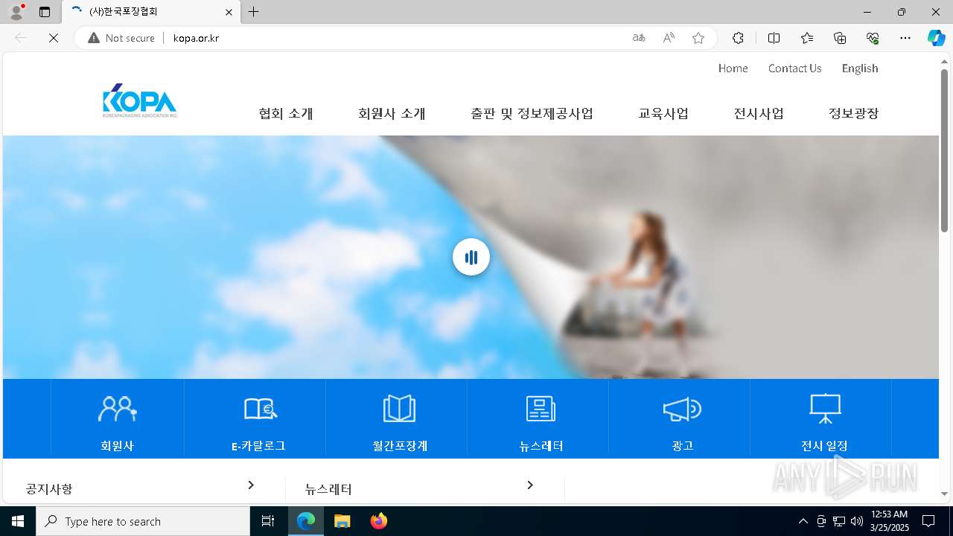
Task: Click the translate page icon
Action: [639, 38]
